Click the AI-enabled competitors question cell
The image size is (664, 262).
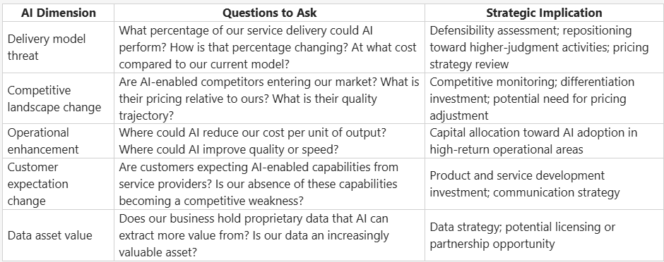tap(269, 99)
